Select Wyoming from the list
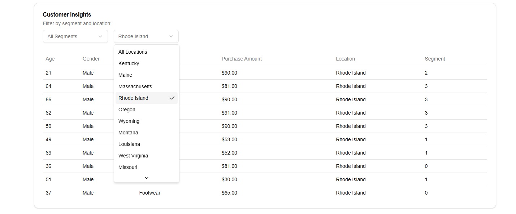 coord(129,121)
